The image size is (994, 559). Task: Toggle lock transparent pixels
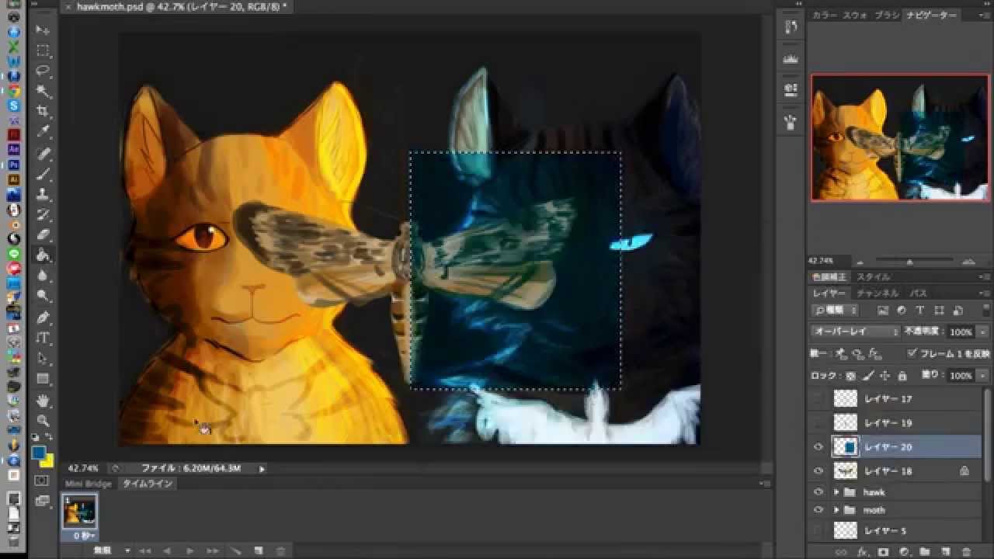pyautogui.click(x=850, y=376)
